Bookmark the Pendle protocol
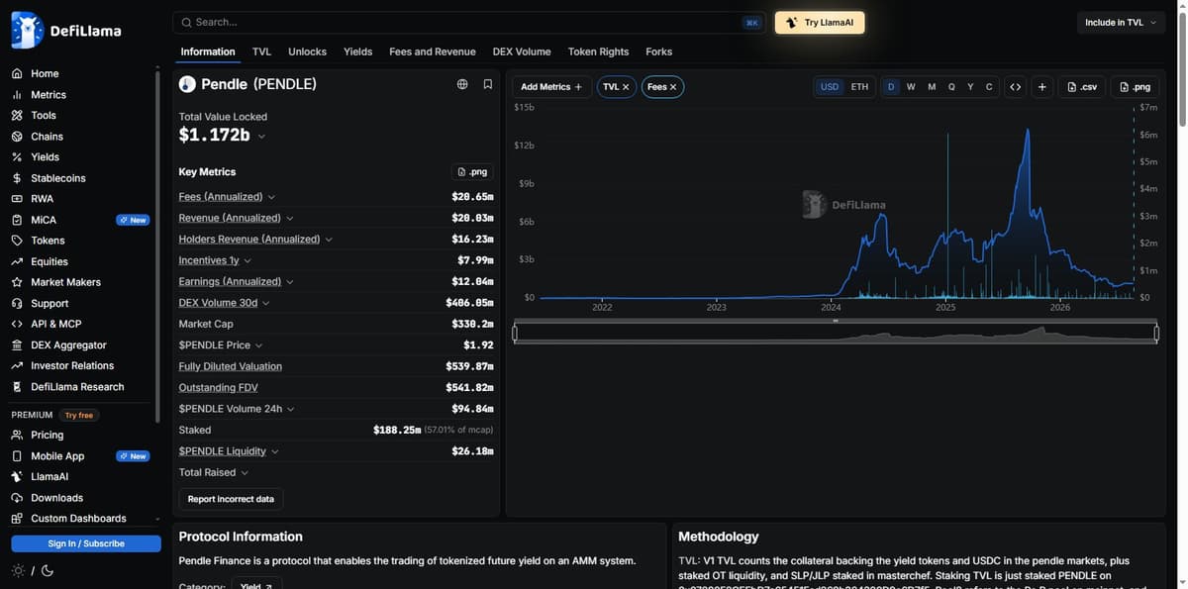 point(488,84)
